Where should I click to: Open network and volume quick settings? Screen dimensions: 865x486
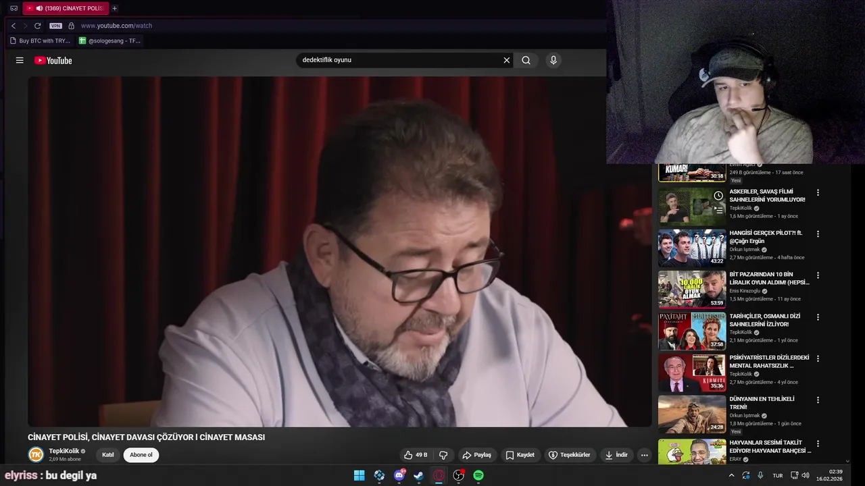[x=799, y=475]
